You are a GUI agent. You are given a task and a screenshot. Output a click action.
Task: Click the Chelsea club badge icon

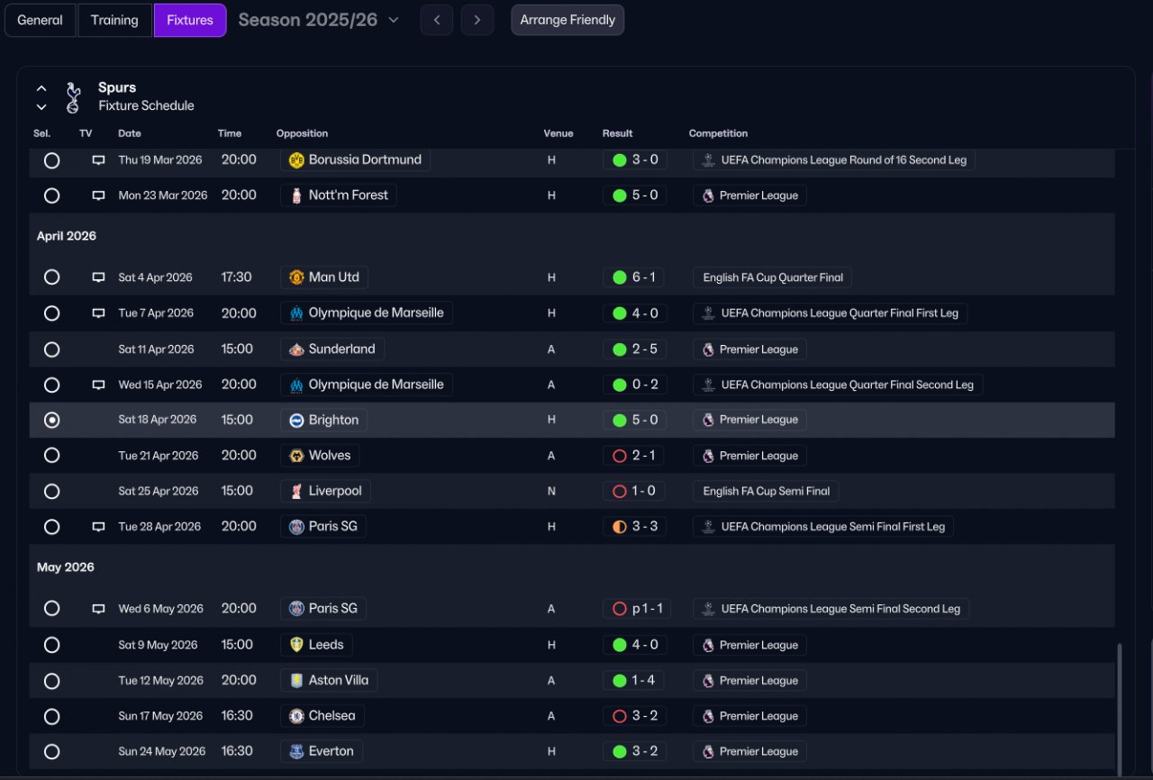point(296,716)
